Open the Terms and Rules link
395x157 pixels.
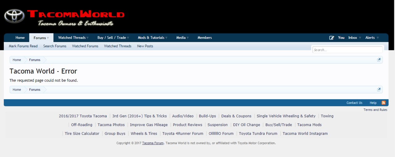point(375,110)
